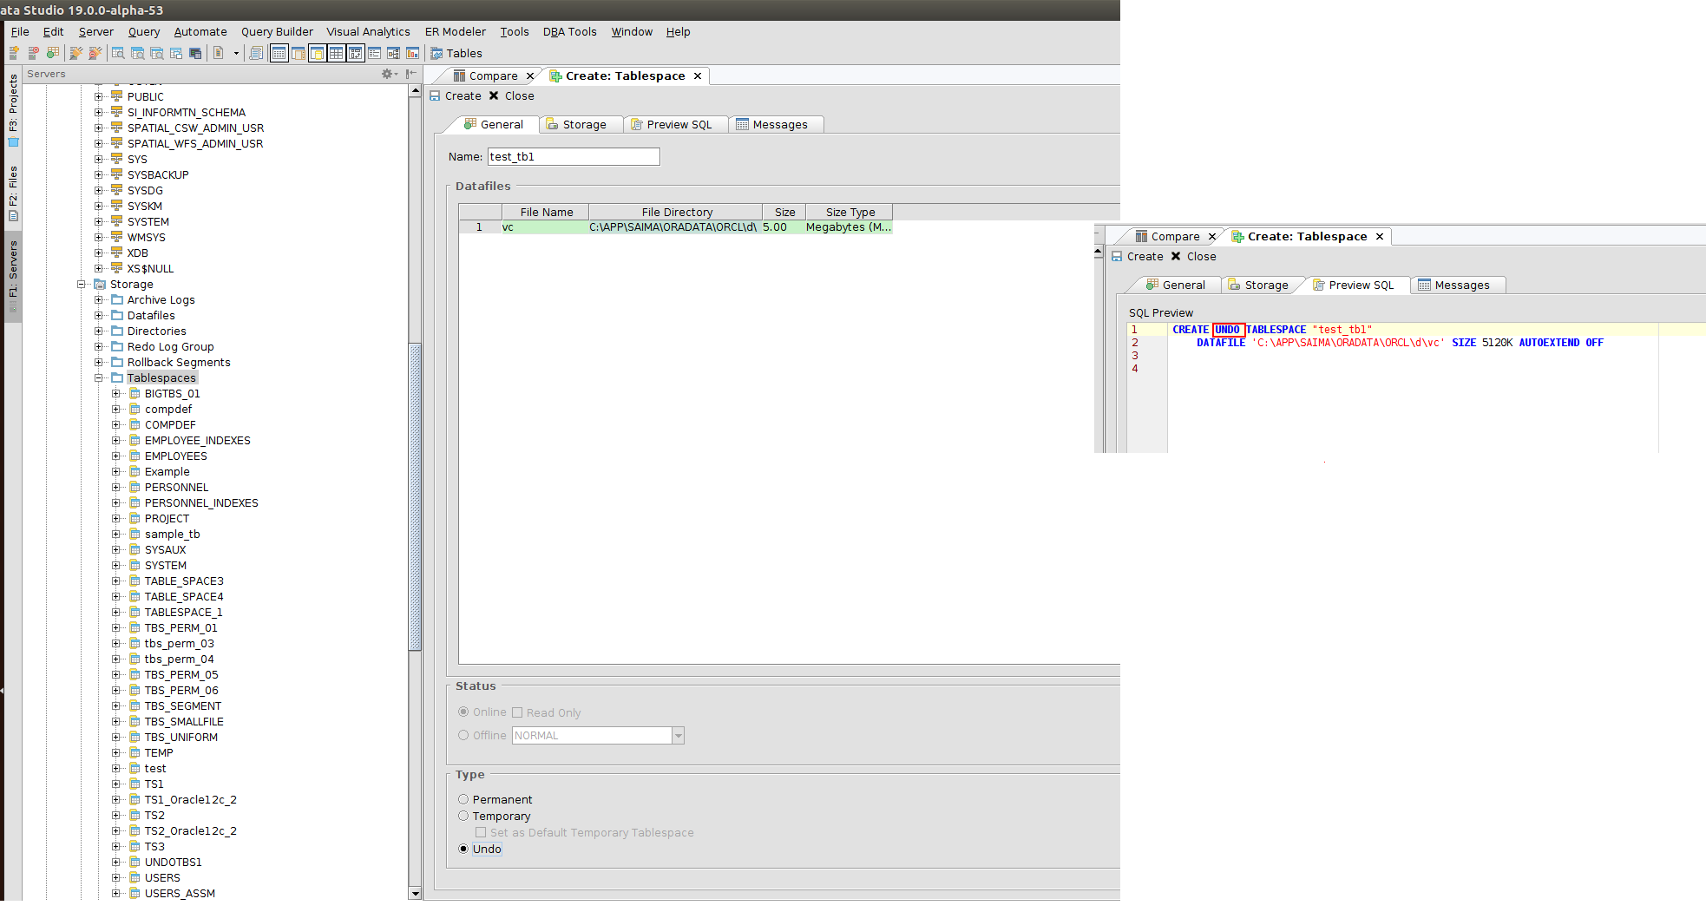Toggle Set as Default Temporary Tablespace checkbox
This screenshot has height=912, width=1706.
point(481,833)
